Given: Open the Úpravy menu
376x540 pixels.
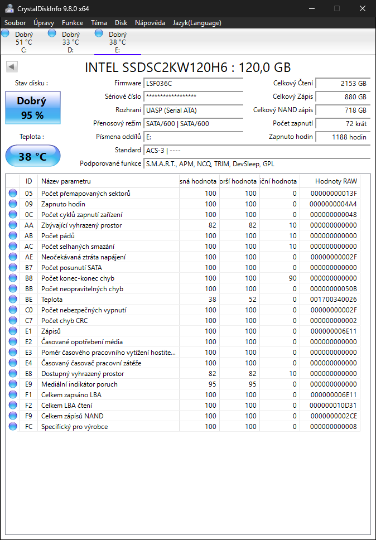Looking at the screenshot, I should [44, 23].
